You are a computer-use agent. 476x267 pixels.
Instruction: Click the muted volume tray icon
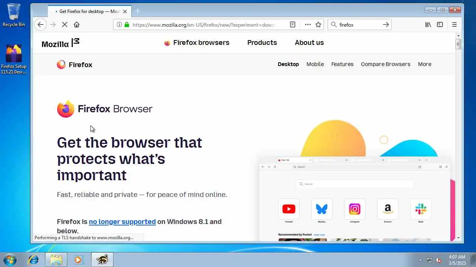coord(439,260)
